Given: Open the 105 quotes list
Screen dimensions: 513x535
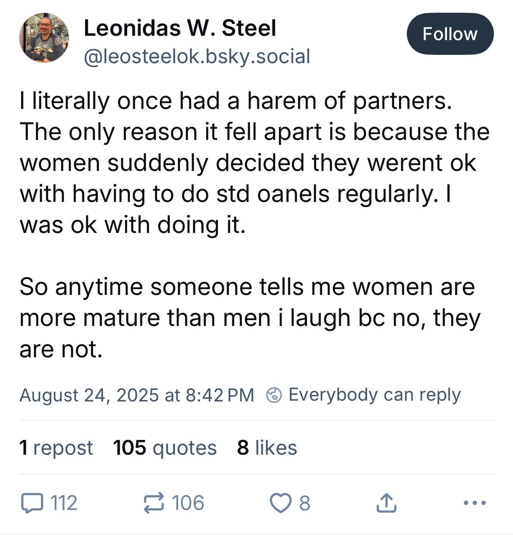Looking at the screenshot, I should (165, 448).
